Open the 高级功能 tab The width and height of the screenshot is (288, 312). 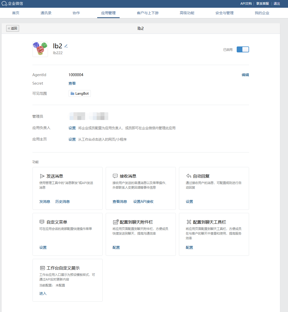[187, 13]
